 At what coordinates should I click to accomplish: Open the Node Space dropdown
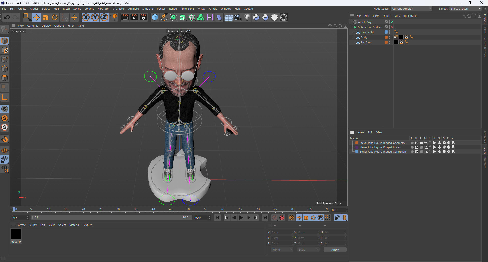point(411,9)
